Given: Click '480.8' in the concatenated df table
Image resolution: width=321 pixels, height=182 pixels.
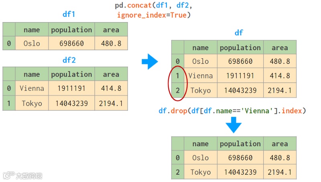Looking at the screenshot, I should click(280, 61).
